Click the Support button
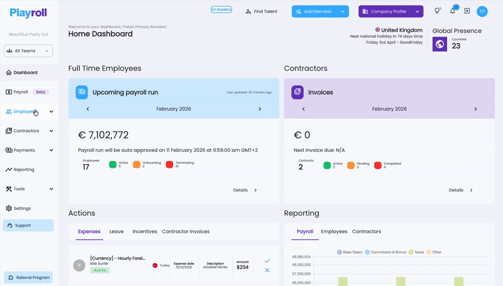503x286 pixels. [28, 226]
